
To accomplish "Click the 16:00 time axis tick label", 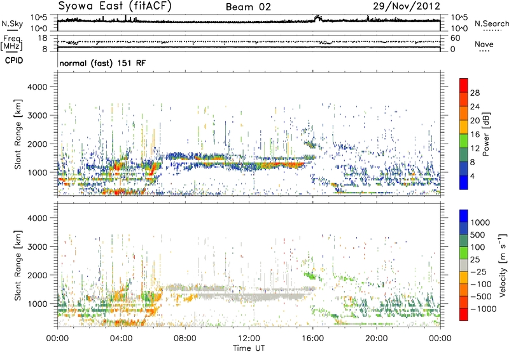I will pos(312,339).
